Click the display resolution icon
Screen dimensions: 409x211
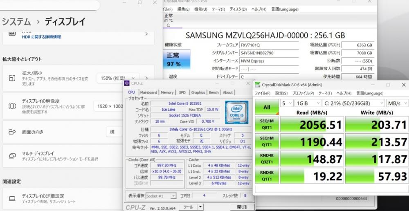[12, 106]
